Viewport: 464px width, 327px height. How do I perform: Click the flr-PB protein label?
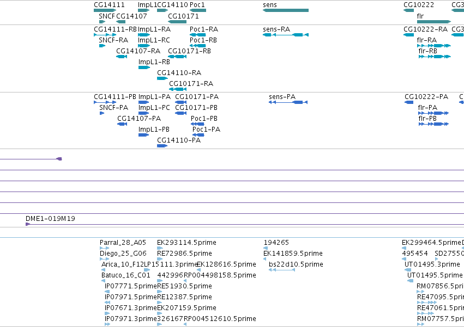pos(427,119)
